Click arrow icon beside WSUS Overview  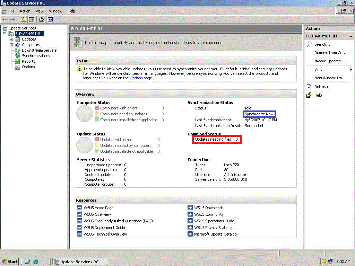point(79,214)
